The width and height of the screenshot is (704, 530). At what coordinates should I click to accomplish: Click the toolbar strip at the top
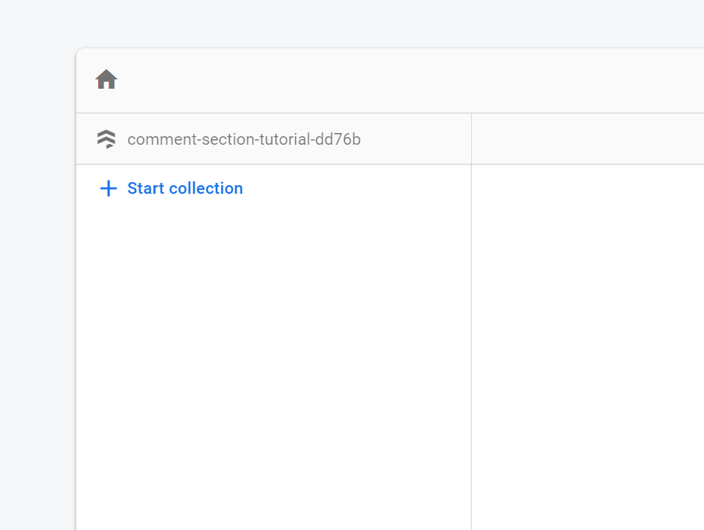tap(350, 79)
